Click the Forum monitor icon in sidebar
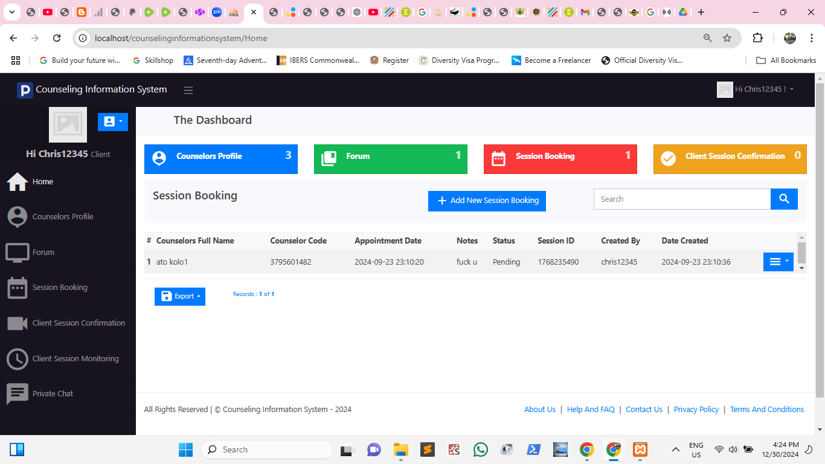Screen dimensions: 825x464 [x=17, y=252]
